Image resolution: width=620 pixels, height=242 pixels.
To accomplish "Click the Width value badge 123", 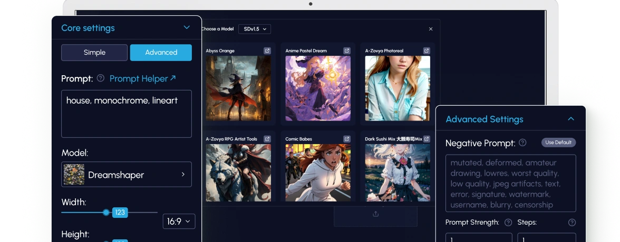I will tap(120, 213).
